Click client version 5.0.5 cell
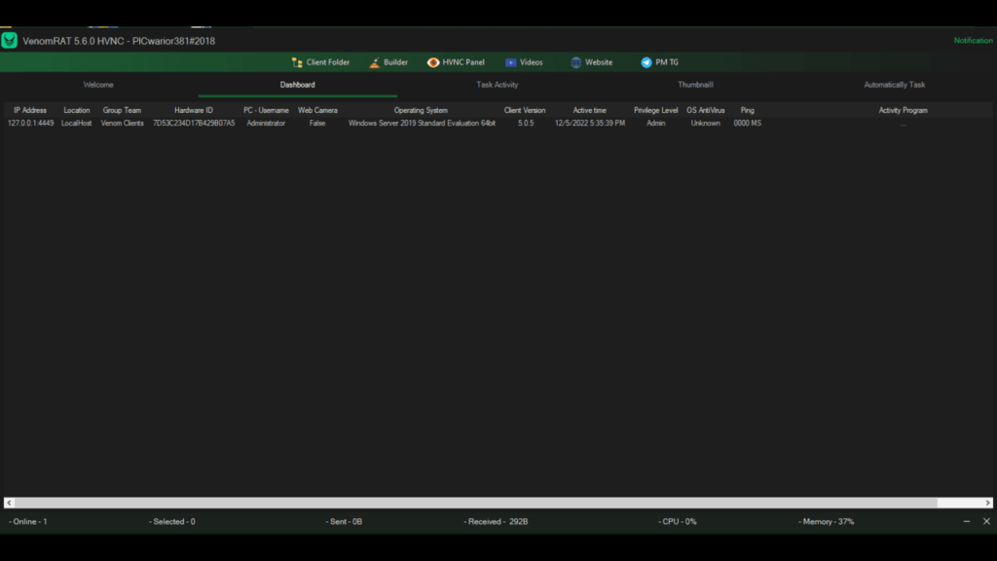This screenshot has height=561, width=997. [526, 124]
